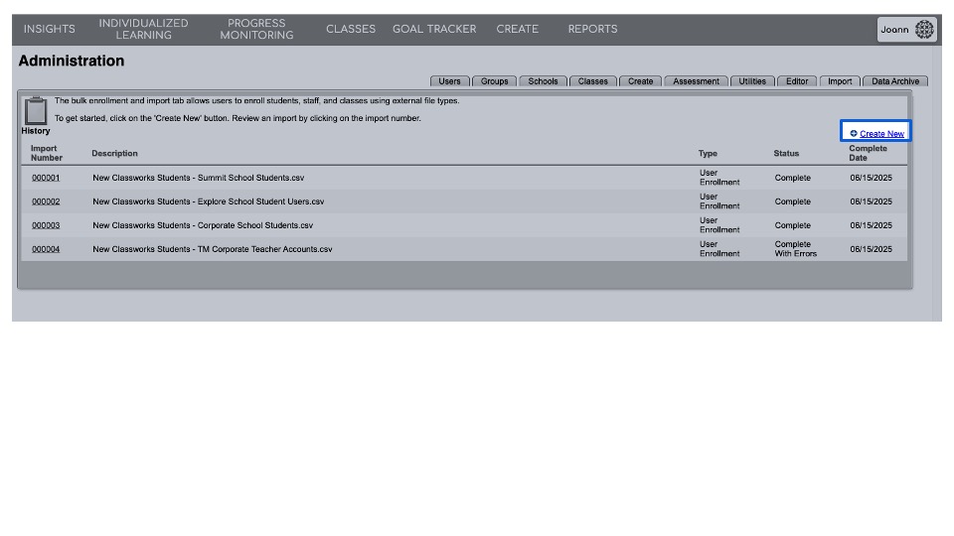Open import number 000001
954x536 pixels.
pos(46,178)
